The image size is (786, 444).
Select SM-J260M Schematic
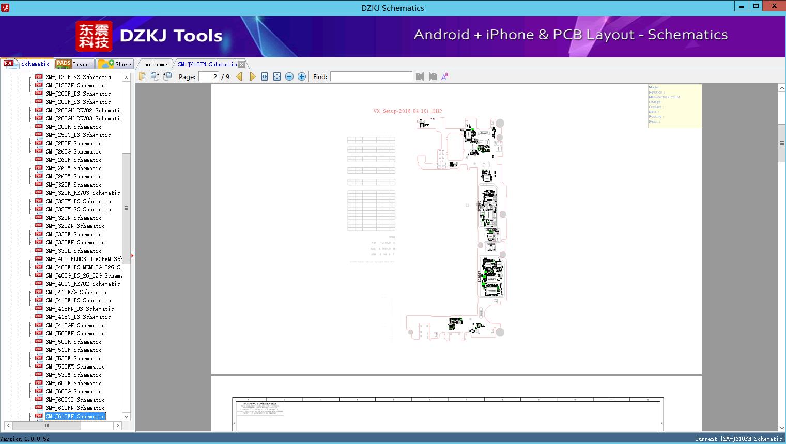click(x=73, y=168)
